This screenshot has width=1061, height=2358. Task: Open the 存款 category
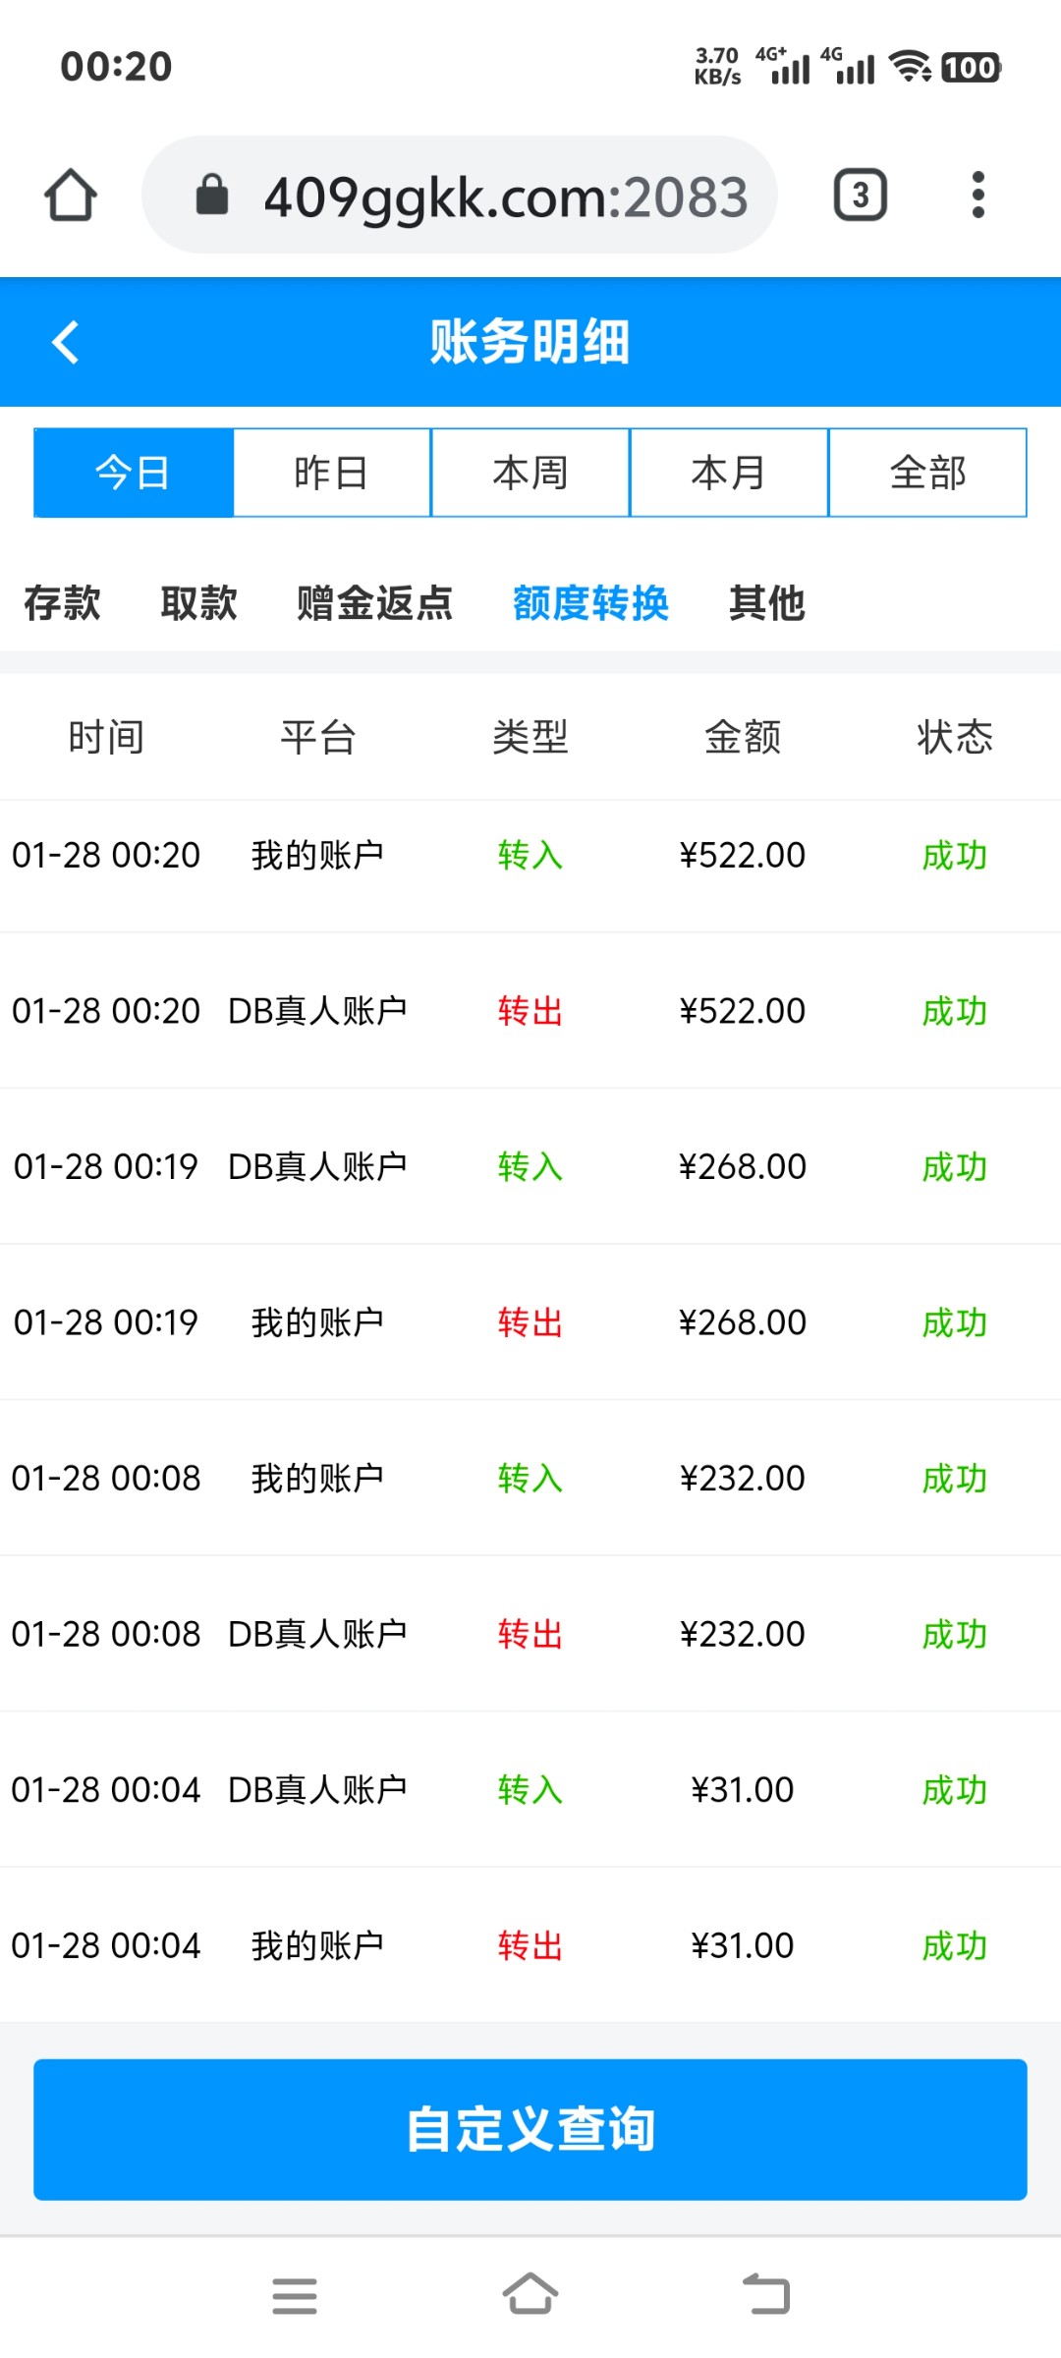(62, 602)
